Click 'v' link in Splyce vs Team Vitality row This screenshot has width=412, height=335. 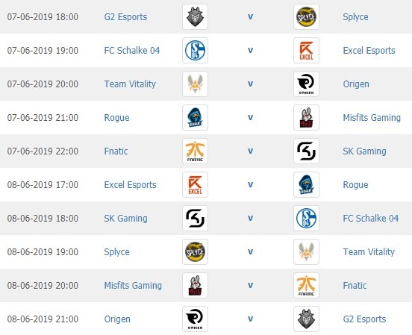250,251
